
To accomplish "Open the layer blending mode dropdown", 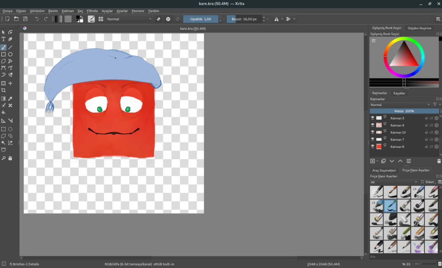I will (401, 105).
